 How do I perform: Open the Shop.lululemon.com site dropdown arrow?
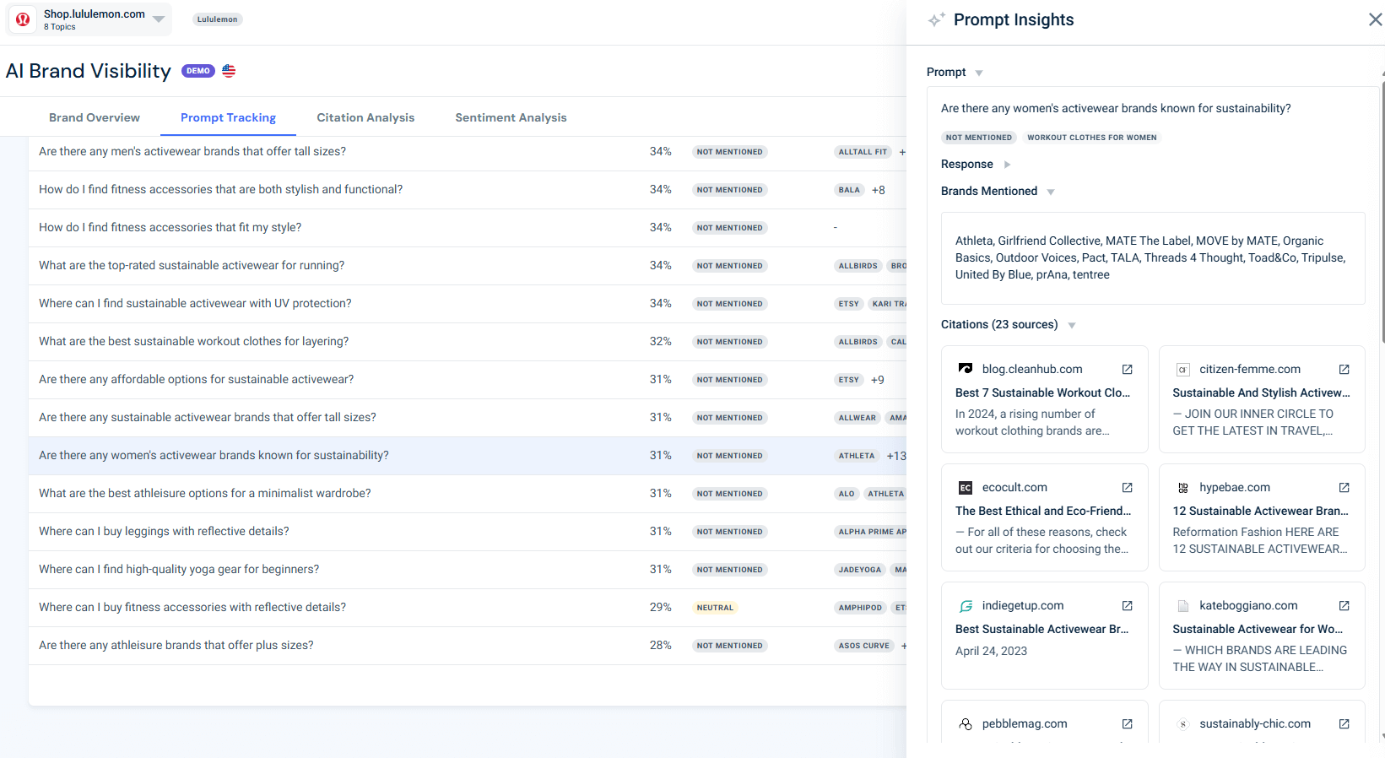click(x=159, y=19)
